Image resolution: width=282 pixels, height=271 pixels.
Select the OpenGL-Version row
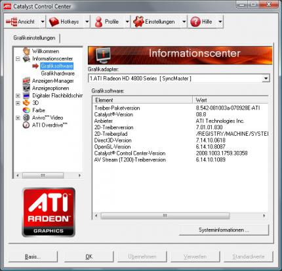click(180, 147)
